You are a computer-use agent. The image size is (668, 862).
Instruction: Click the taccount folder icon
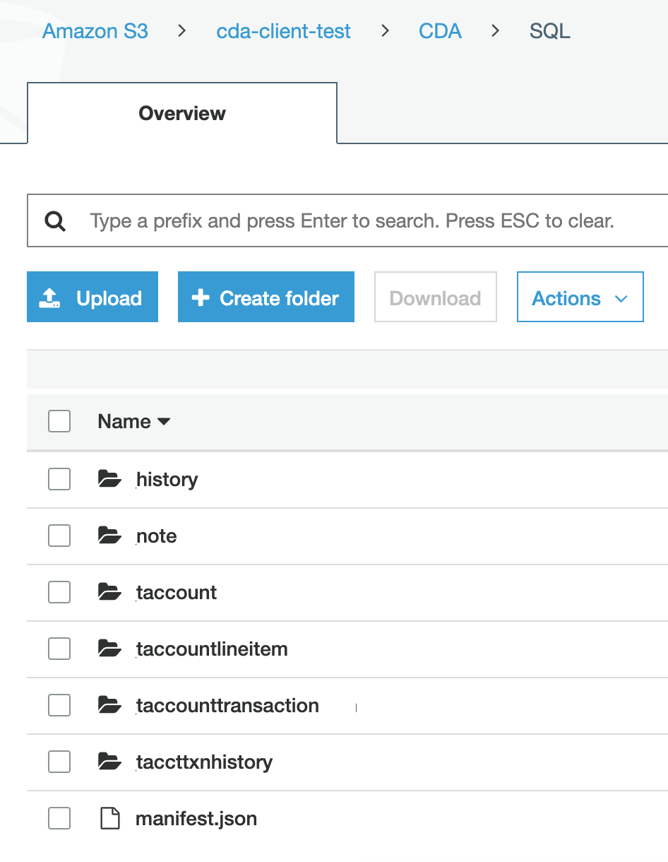[x=109, y=593]
